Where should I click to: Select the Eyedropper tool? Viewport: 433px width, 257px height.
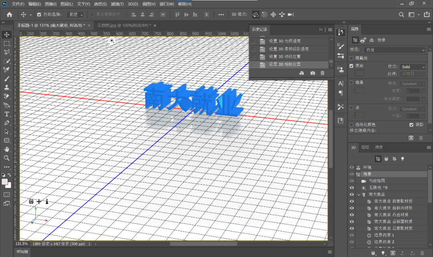coord(7,70)
